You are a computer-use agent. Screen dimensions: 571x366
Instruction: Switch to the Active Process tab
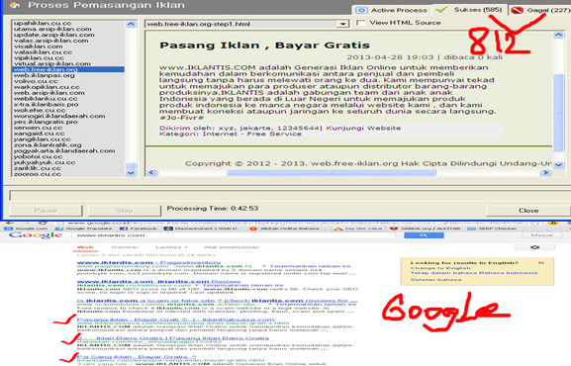click(x=392, y=10)
